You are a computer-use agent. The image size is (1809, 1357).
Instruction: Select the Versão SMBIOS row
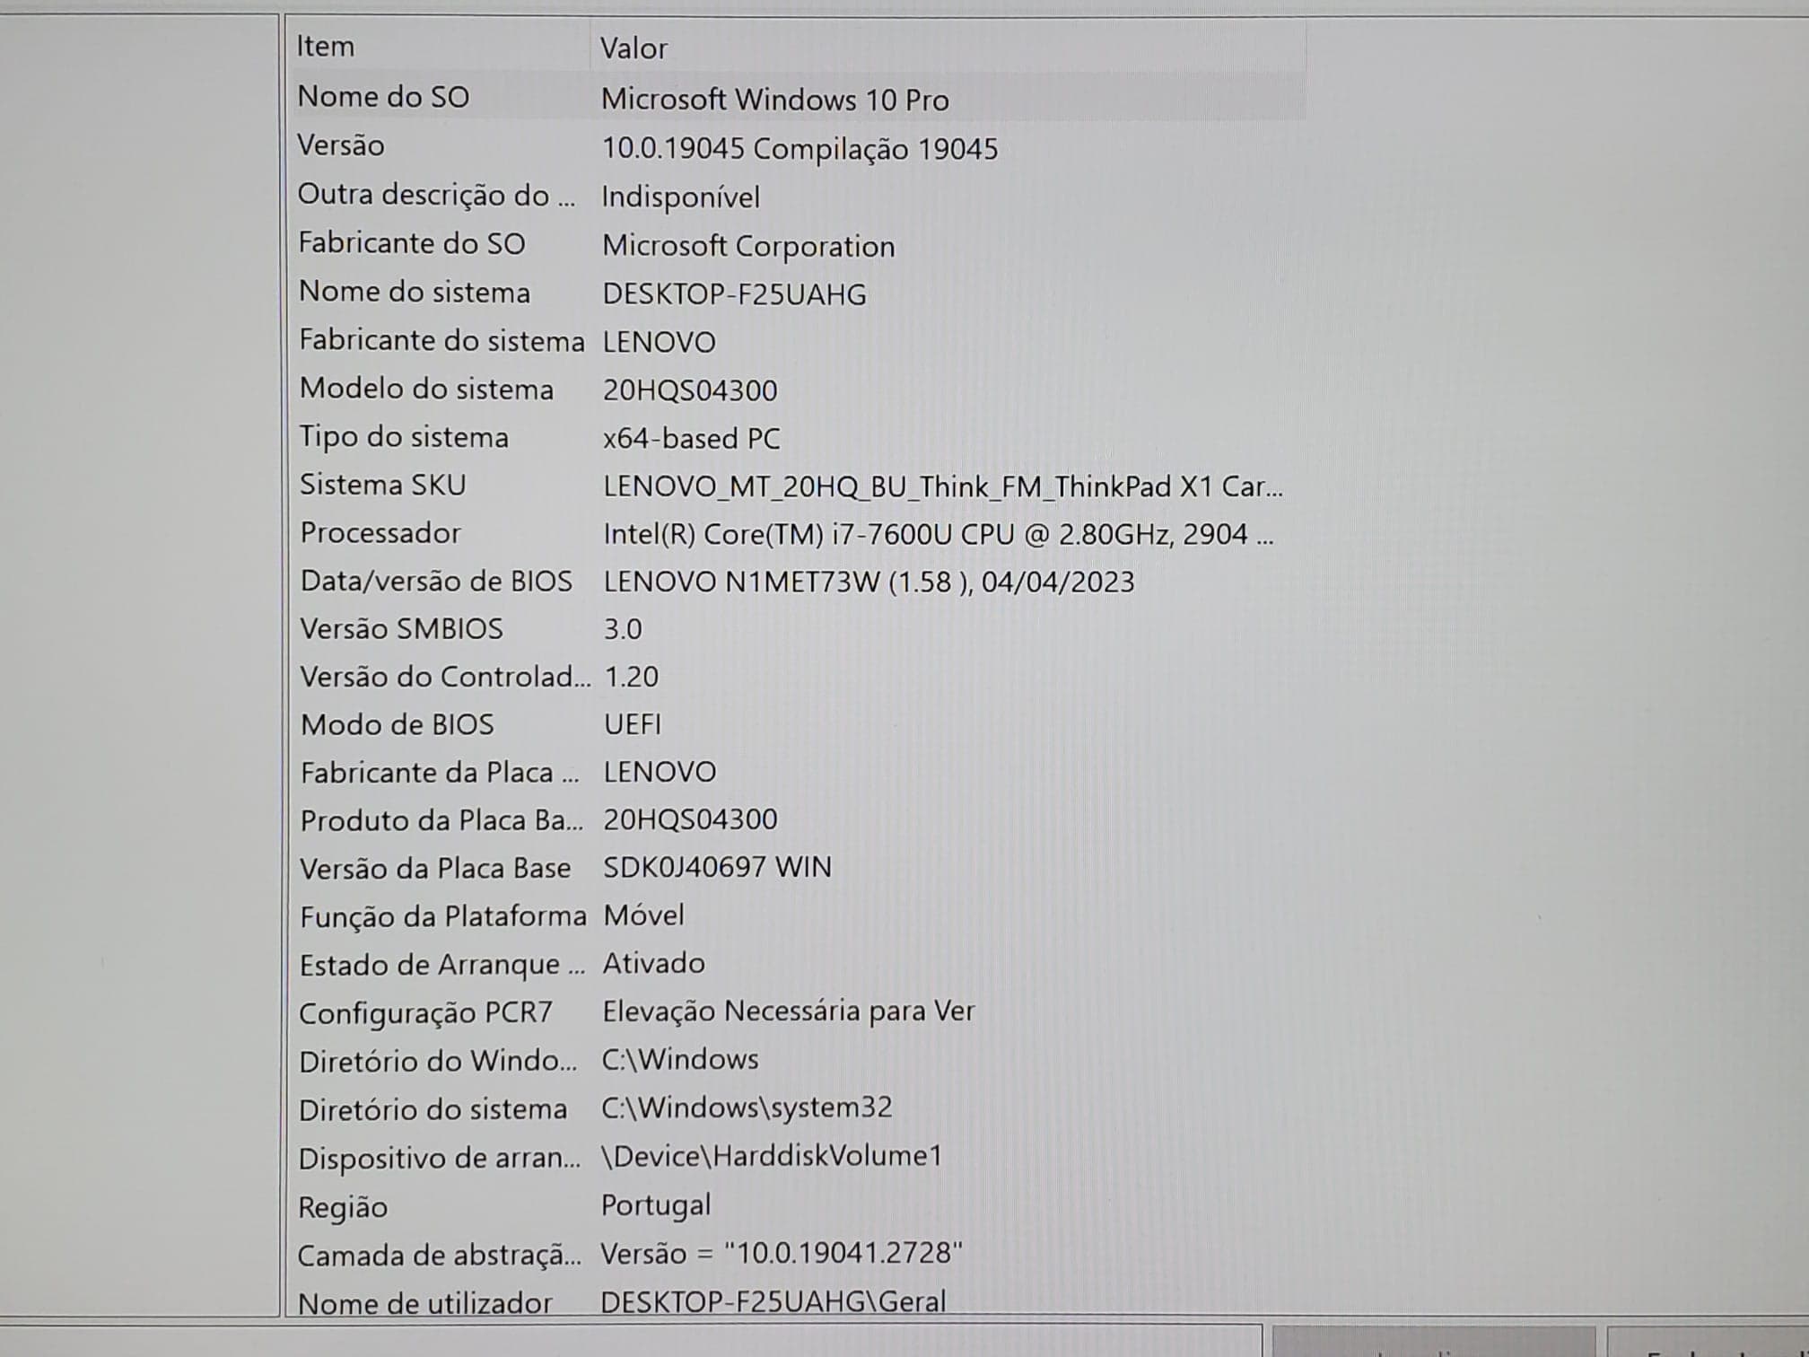click(x=798, y=629)
